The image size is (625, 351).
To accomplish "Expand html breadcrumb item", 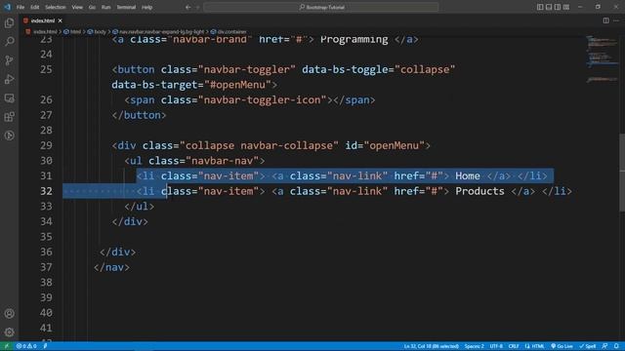I will pyautogui.click(x=72, y=32).
